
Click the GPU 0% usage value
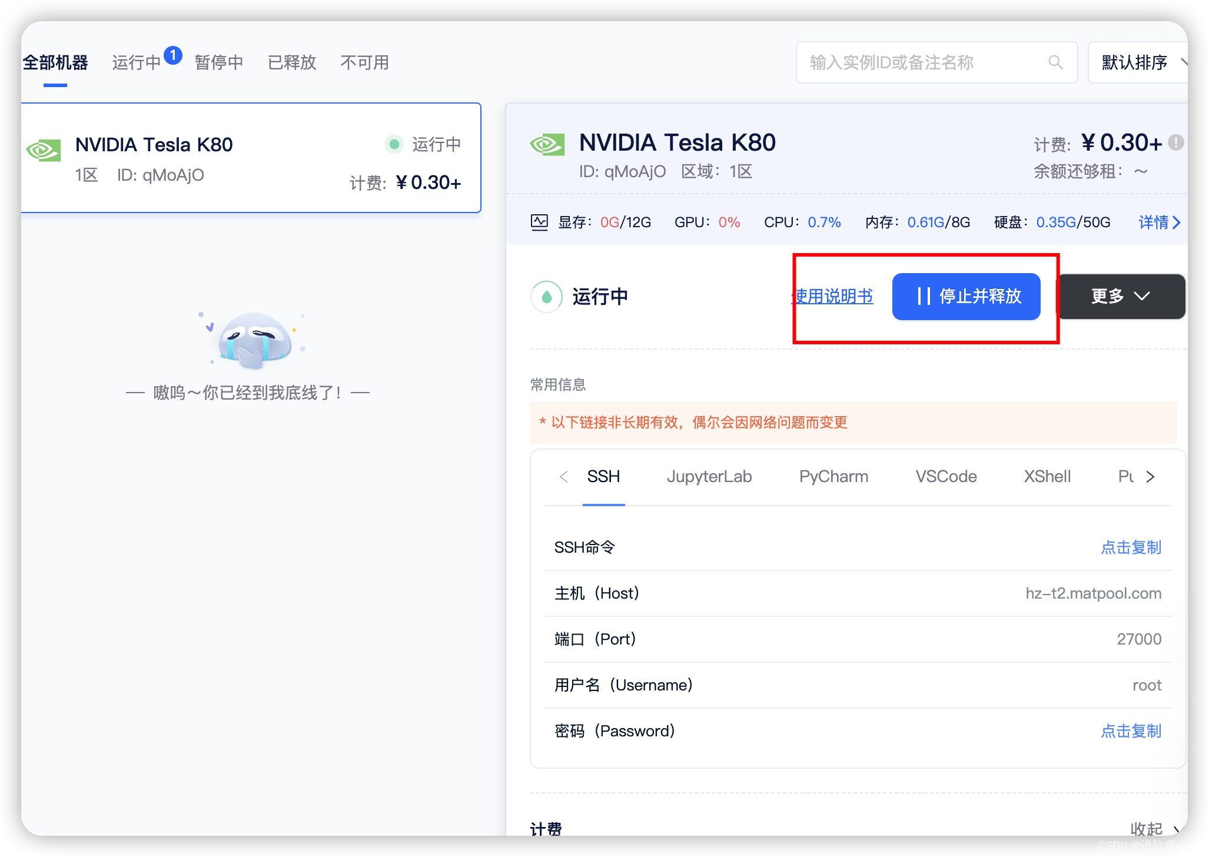[729, 222]
